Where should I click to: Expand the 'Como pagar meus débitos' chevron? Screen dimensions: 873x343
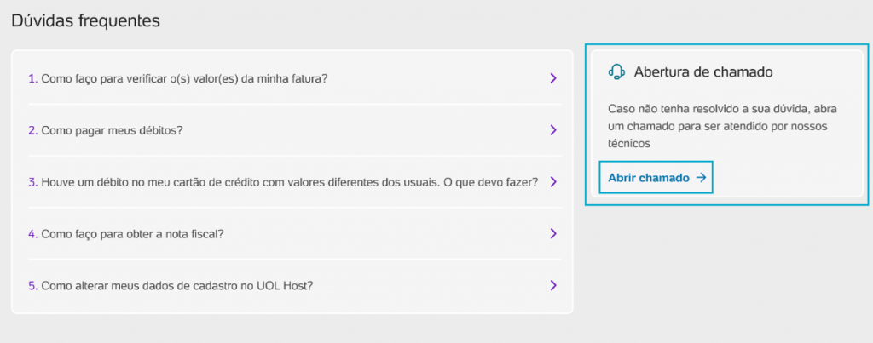(552, 130)
